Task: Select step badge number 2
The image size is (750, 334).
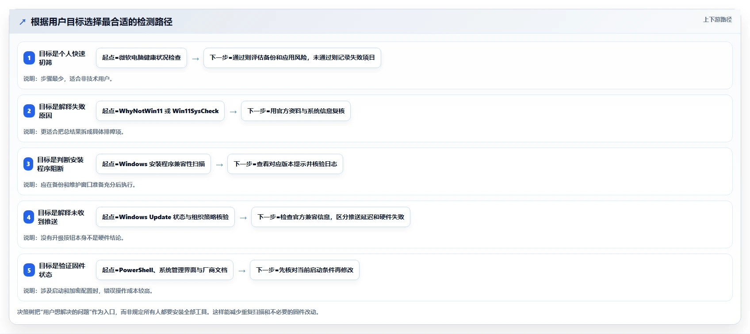Action: [x=29, y=111]
